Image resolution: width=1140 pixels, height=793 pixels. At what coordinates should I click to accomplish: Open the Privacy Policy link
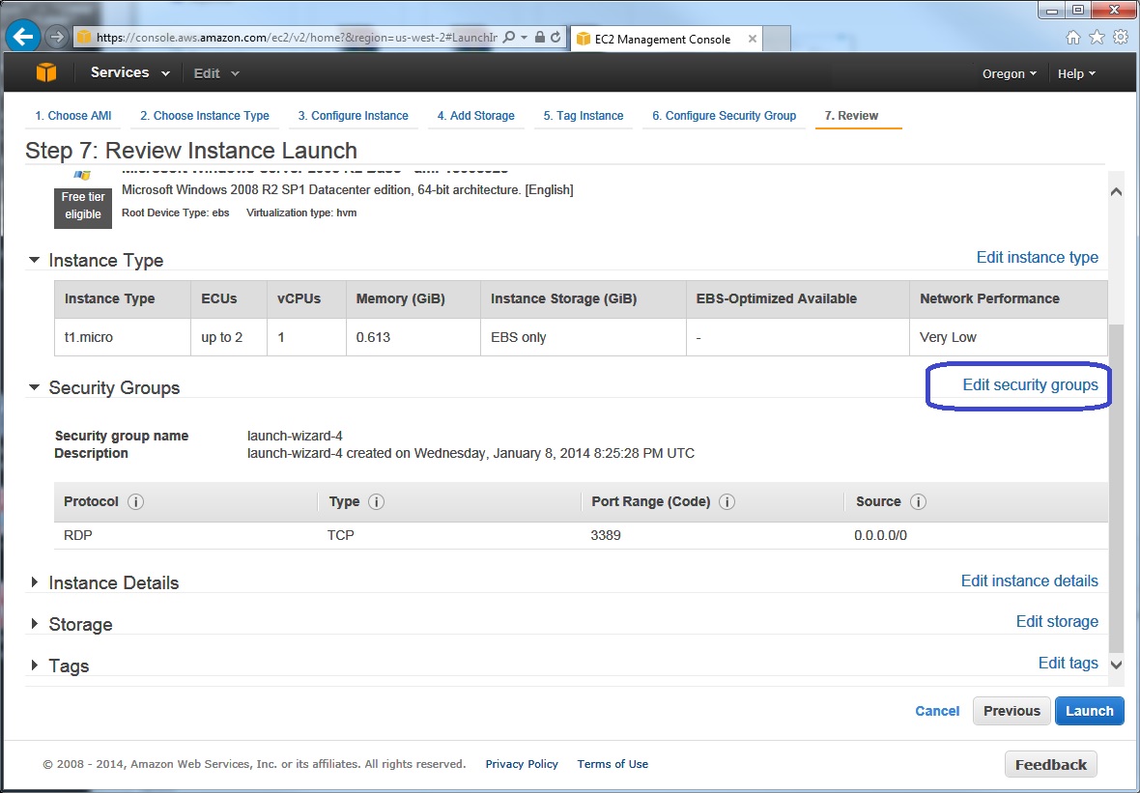click(x=522, y=764)
